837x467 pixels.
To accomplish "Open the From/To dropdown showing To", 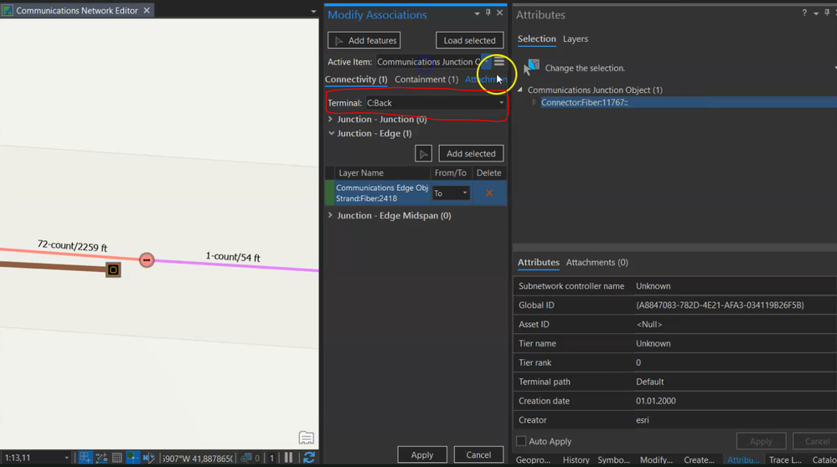I will point(451,193).
